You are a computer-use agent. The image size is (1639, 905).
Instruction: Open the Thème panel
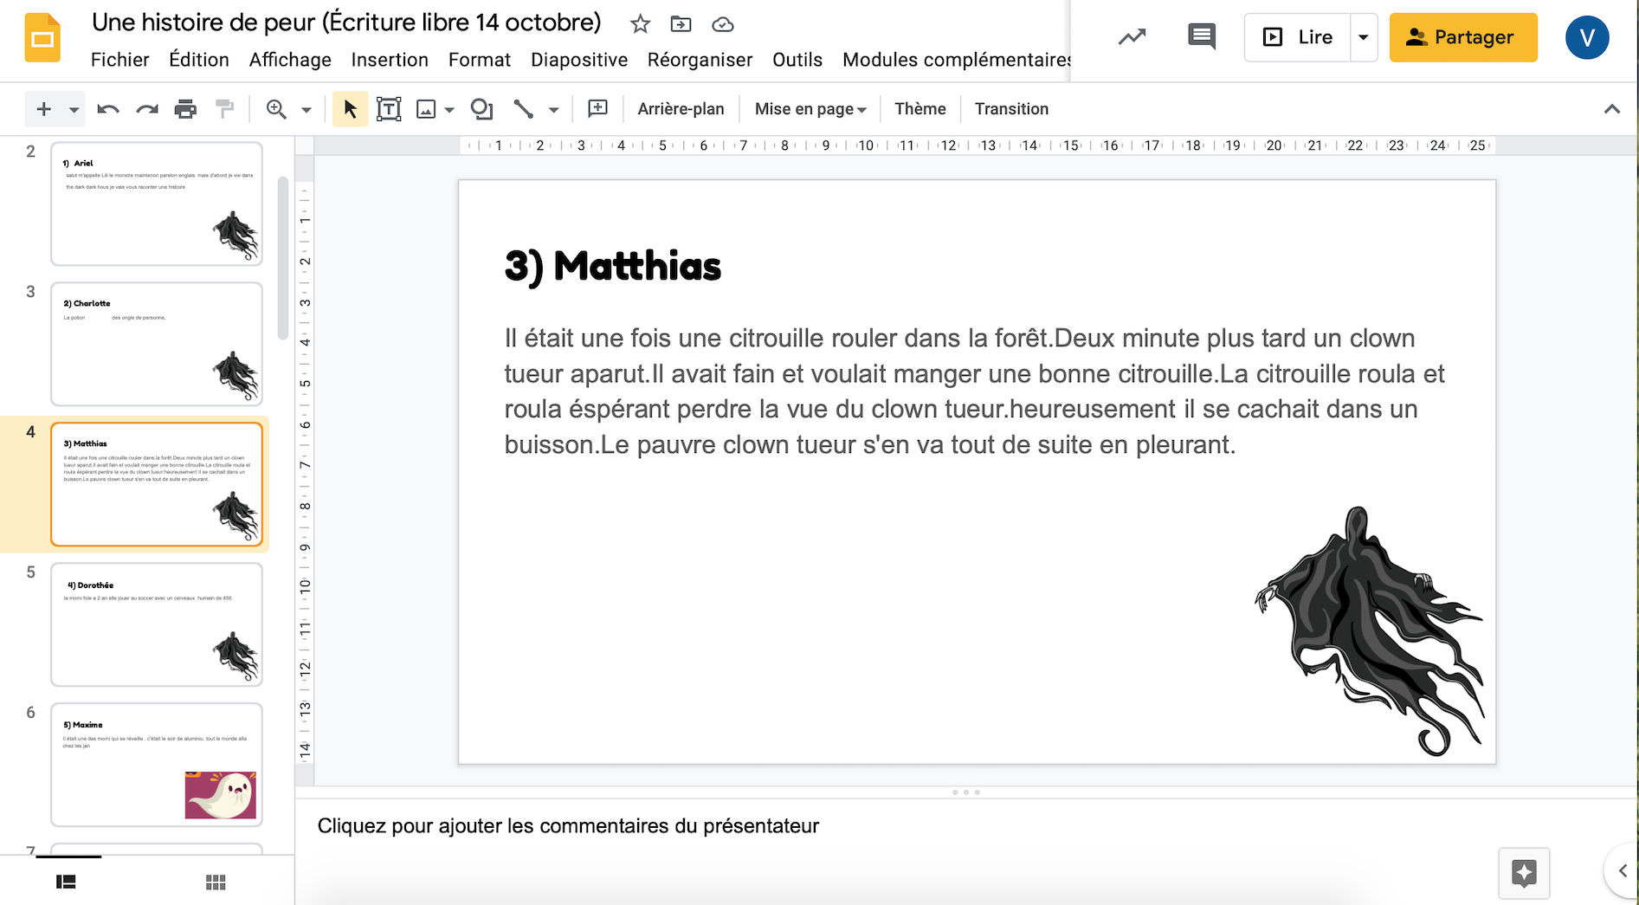click(920, 109)
